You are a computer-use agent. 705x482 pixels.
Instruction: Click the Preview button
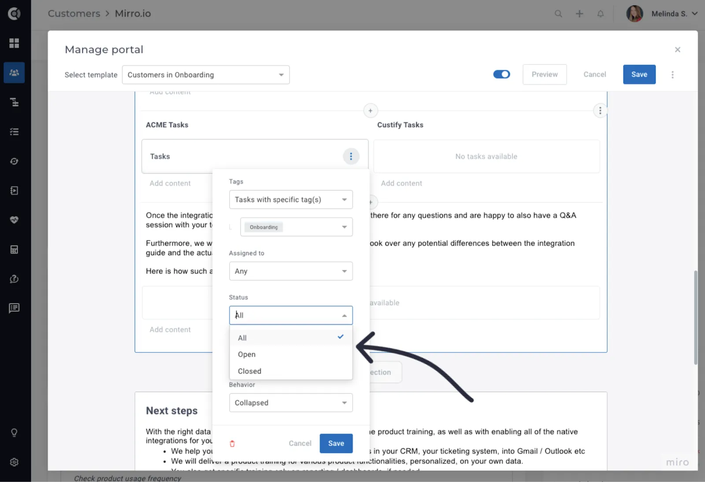[x=545, y=74]
